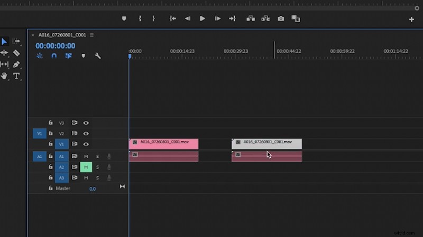The width and height of the screenshot is (423, 237).
Task: Enable voice-over record on A1
Action: click(109, 156)
